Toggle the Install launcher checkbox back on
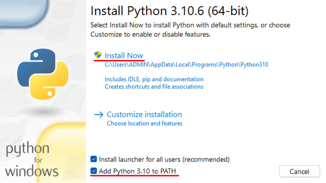This screenshot has width=326, height=183. coord(94,159)
